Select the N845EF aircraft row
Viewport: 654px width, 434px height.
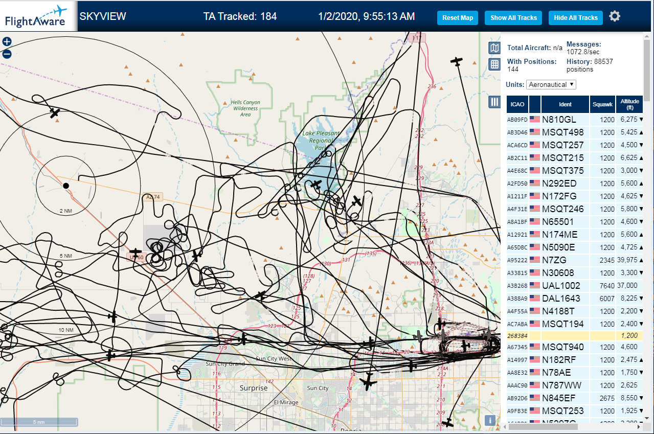coord(575,398)
